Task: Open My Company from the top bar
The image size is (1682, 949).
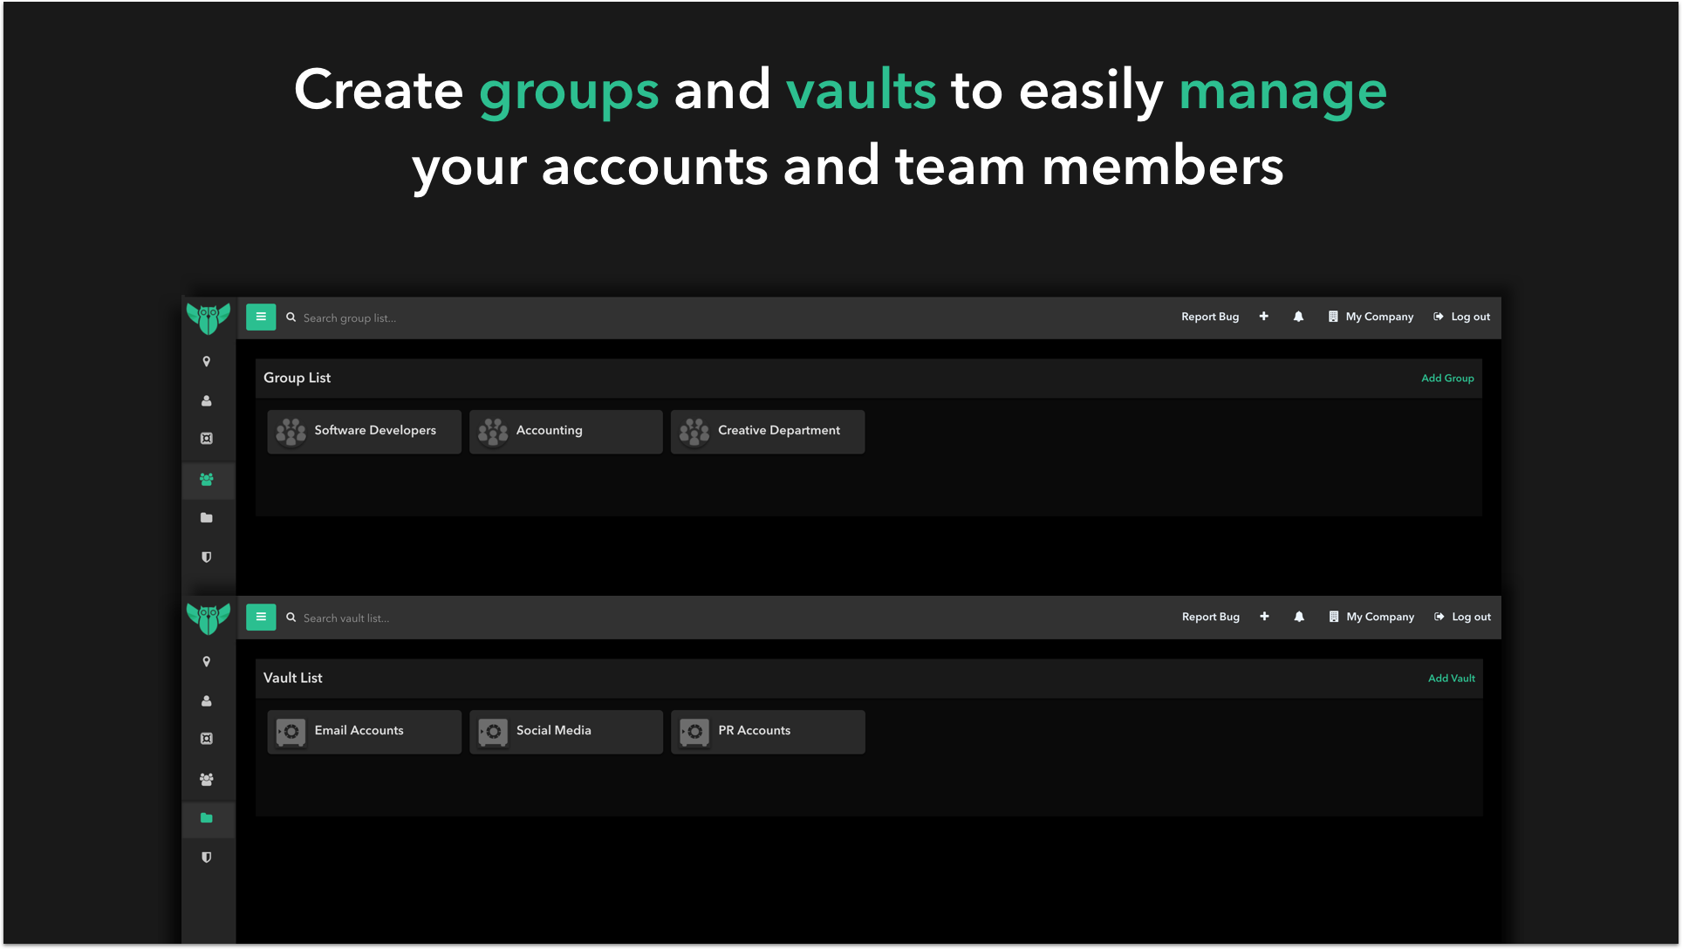Action: (1377, 317)
